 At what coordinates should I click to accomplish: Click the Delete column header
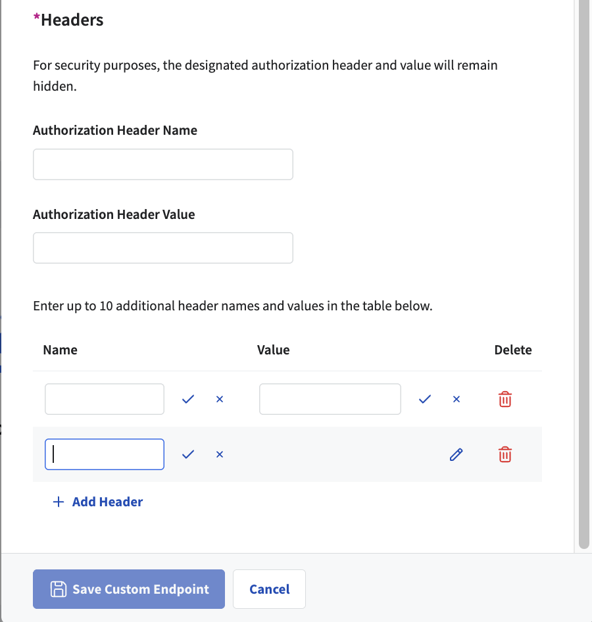(512, 350)
